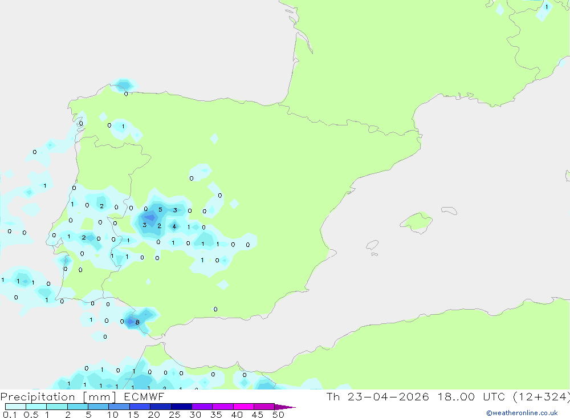Screen dimensions: 570x418
Task: Click the 25–30 mm navy legend swatch
Action: (x=181, y=407)
